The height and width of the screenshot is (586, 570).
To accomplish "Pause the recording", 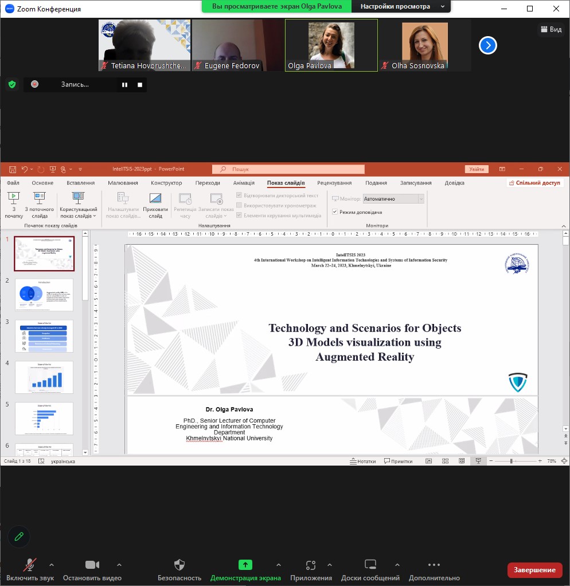I will (124, 85).
